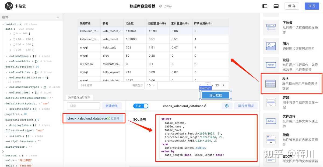Click the 下拉框 dropdown component icon

pos(271,27)
